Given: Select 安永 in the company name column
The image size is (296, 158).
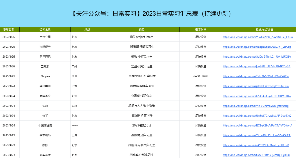Looking at the screenshot, I should click(45, 106).
